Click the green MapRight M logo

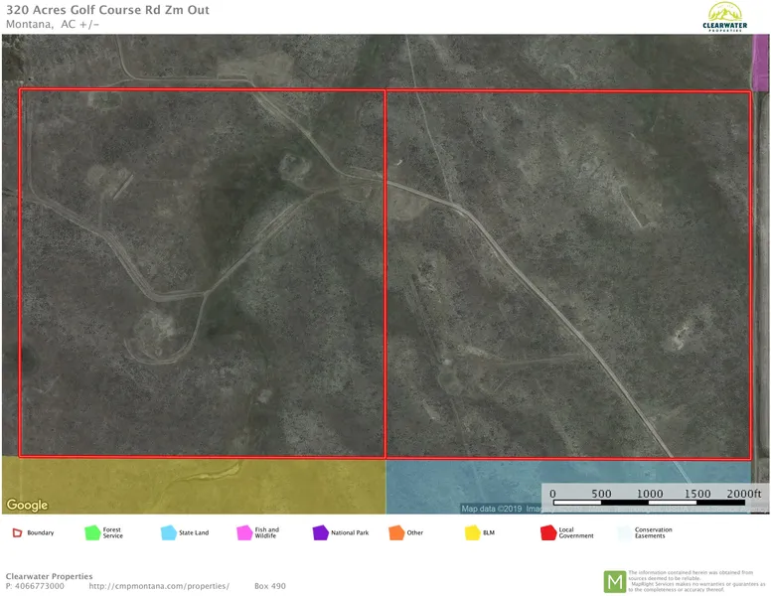pos(615,581)
